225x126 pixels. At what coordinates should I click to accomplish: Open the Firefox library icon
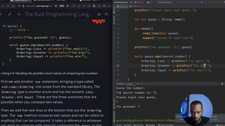[84, 6]
